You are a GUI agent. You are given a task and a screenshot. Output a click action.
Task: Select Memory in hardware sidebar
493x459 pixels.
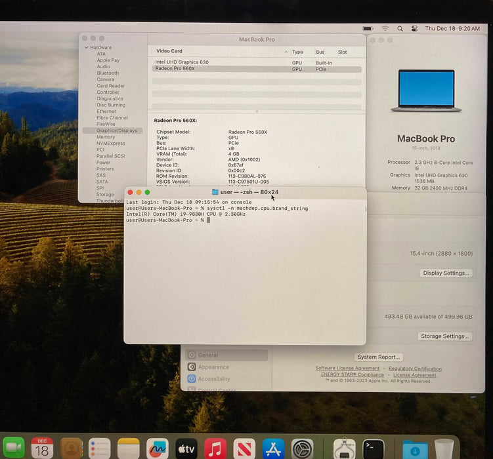tap(106, 137)
